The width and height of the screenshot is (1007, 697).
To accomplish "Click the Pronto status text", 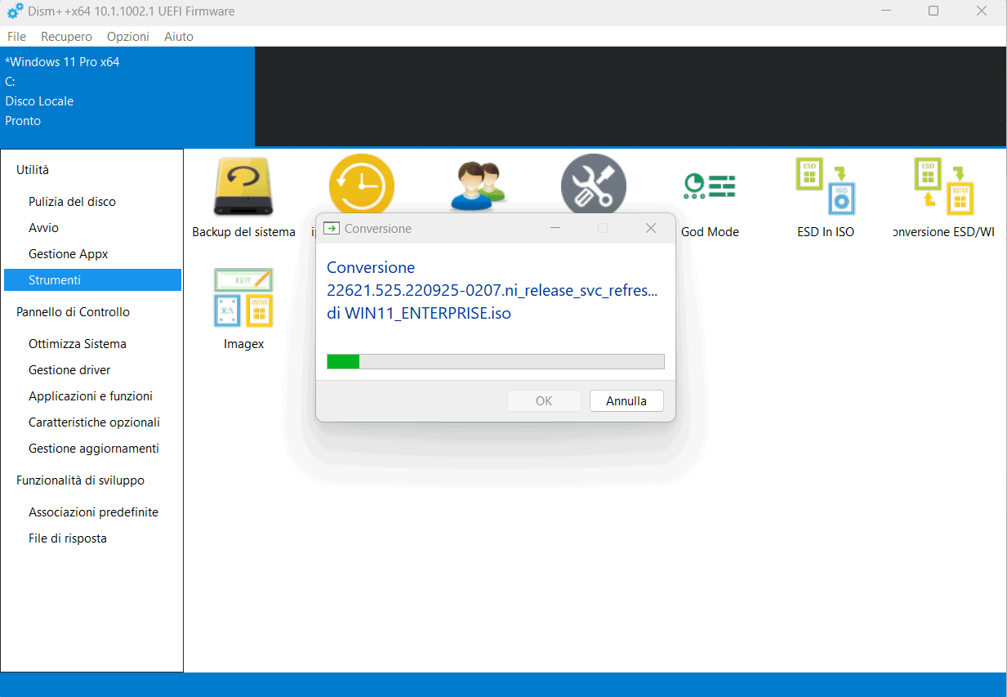I will tap(23, 121).
